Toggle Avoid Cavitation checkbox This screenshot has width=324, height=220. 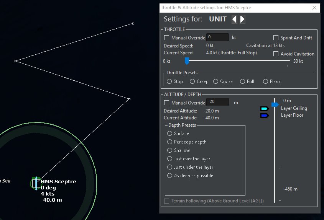(x=276, y=54)
